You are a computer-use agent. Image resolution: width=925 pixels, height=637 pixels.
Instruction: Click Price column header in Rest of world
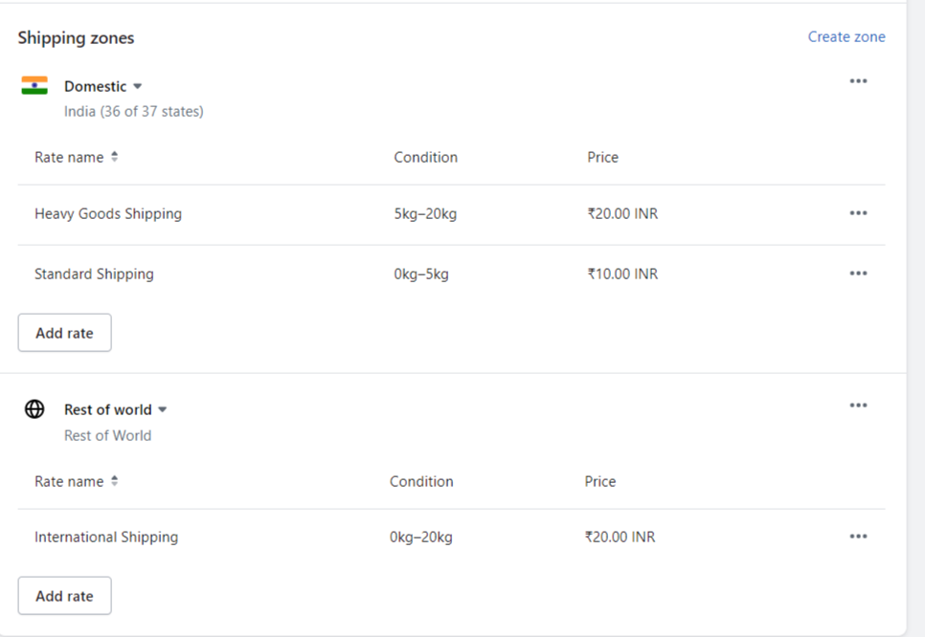coord(600,481)
